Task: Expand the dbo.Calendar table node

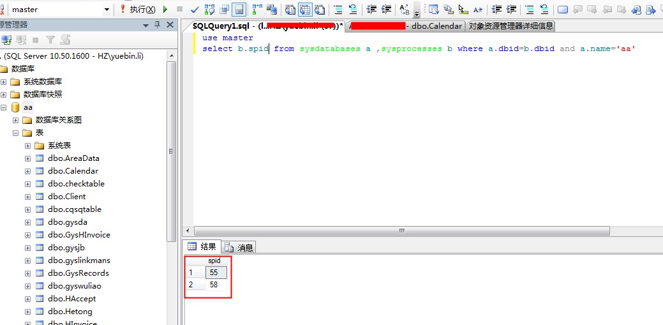Action: point(28,171)
